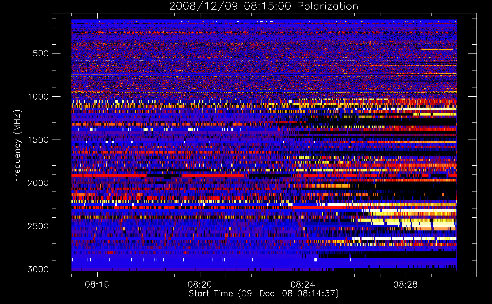The height and width of the screenshot is (304, 492).
Task: Select the 1500 frequency axis label
Action: click(x=38, y=140)
